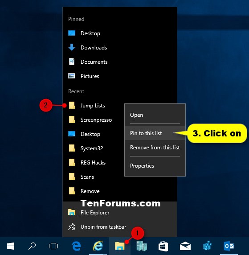This screenshot has height=255, width=249.
Task: Click the pinned Desktop monitor icon
Action: tap(72, 33)
